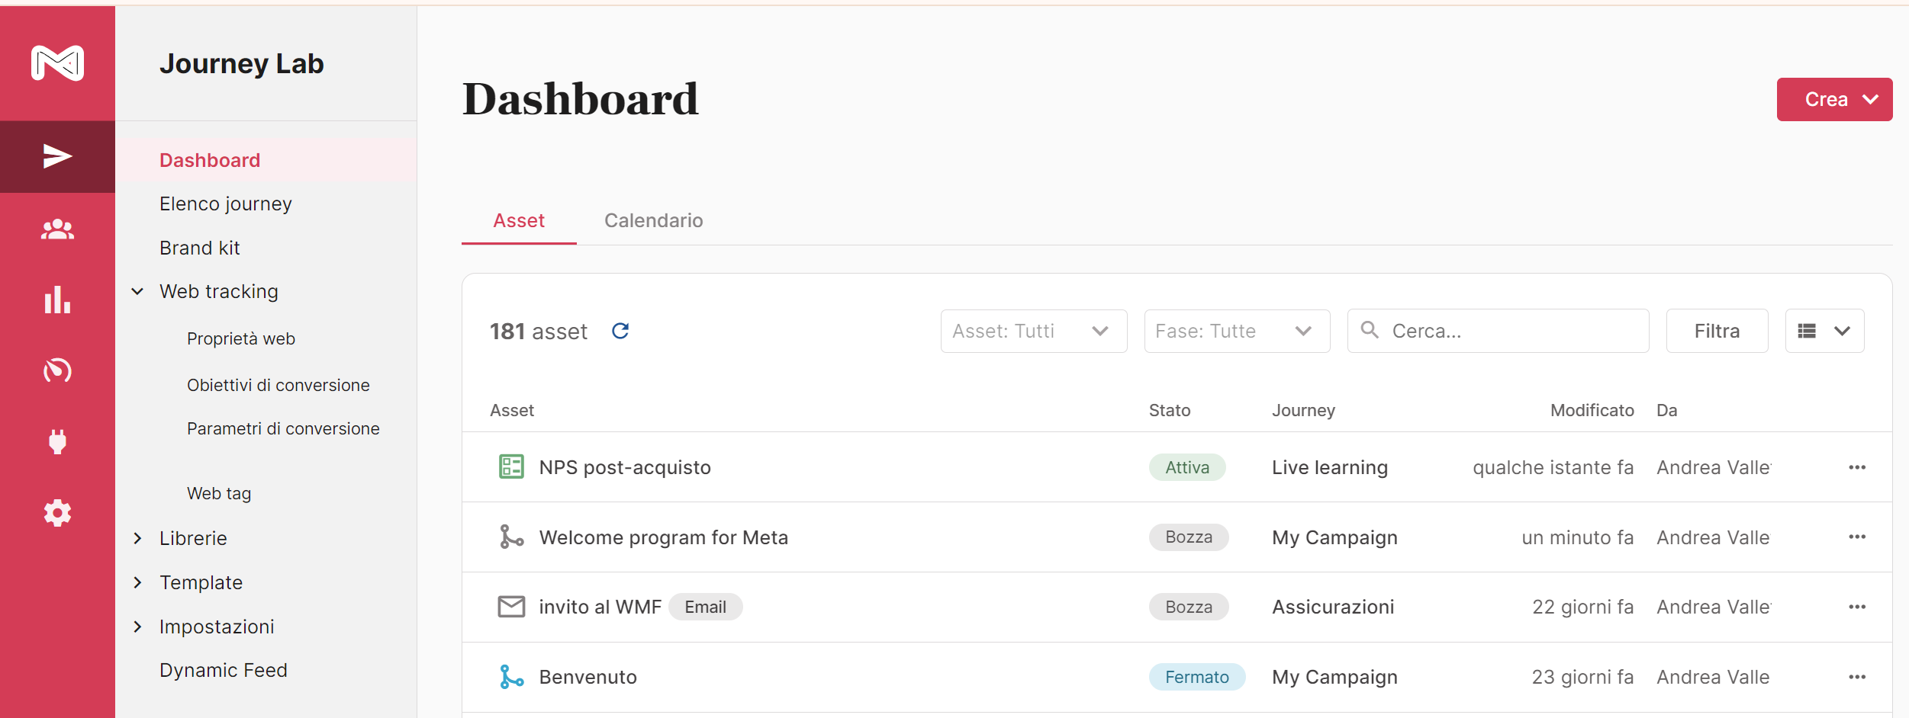The height and width of the screenshot is (718, 1909).
Task: Refresh the 181 asset list
Action: 620,331
